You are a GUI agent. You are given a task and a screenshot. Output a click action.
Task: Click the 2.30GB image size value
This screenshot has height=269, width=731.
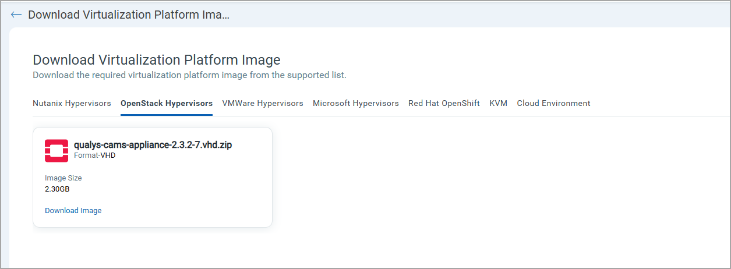58,189
